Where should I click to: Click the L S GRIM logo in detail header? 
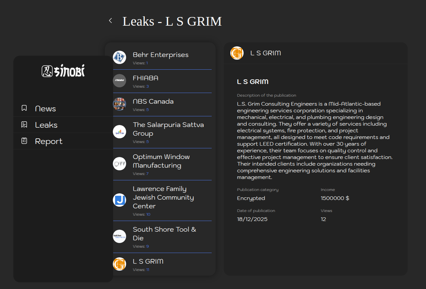[237, 53]
